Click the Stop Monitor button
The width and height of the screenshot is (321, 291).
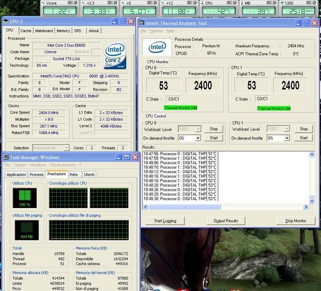tap(296, 221)
